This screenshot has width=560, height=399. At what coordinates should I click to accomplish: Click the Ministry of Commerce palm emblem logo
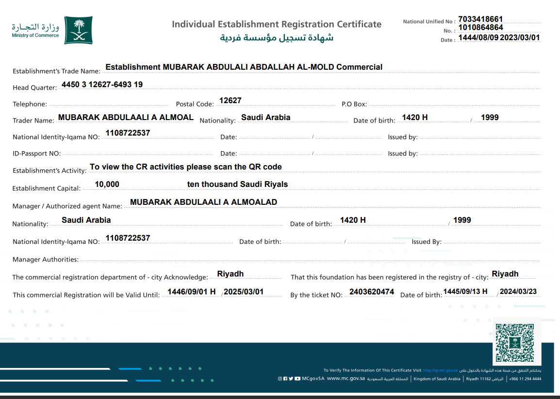(78, 31)
